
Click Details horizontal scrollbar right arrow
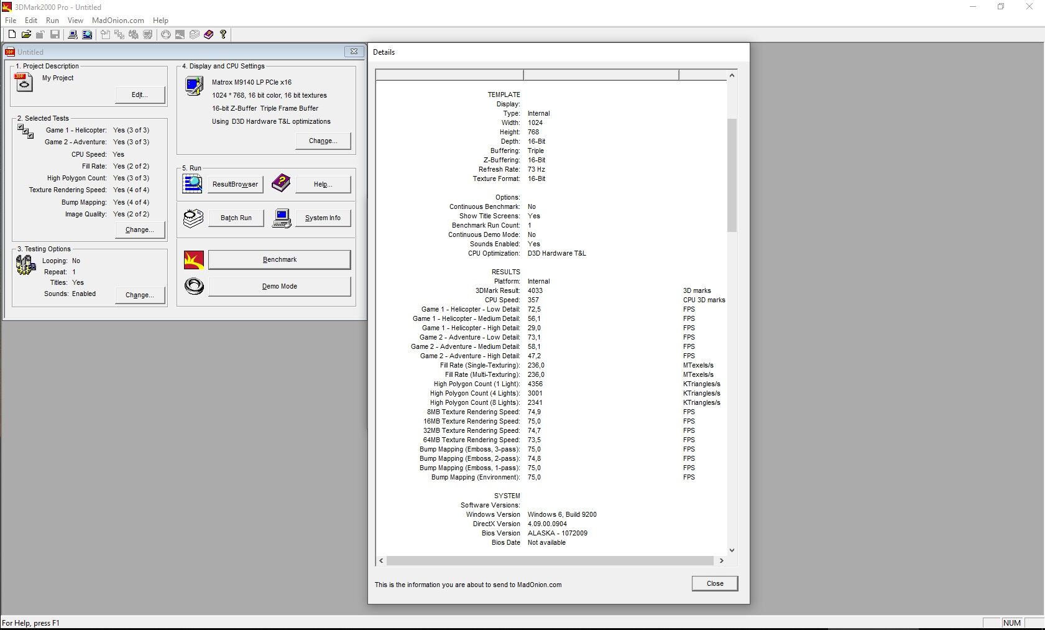[721, 560]
